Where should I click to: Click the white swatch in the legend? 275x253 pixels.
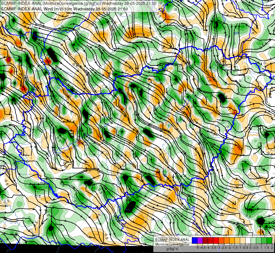(248, 240)
